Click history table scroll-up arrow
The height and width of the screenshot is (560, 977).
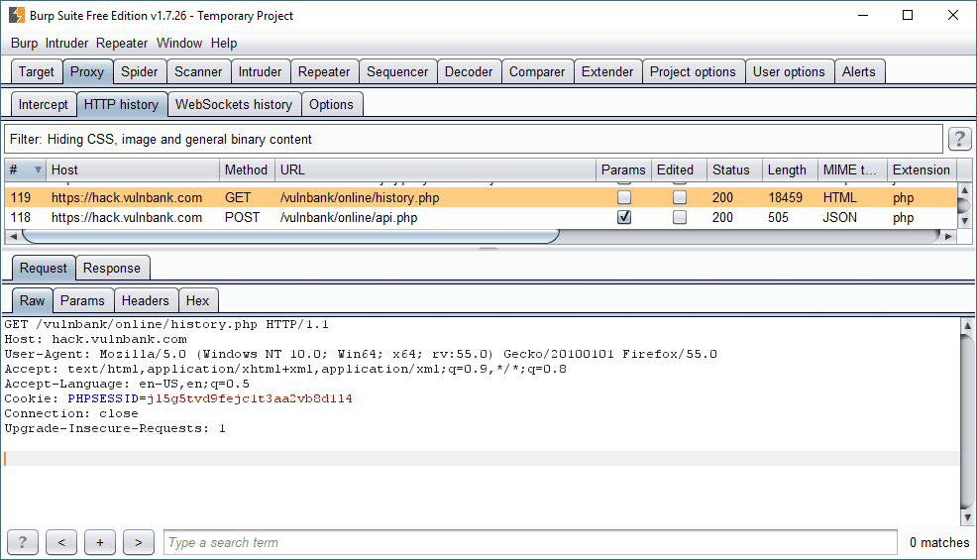[964, 189]
